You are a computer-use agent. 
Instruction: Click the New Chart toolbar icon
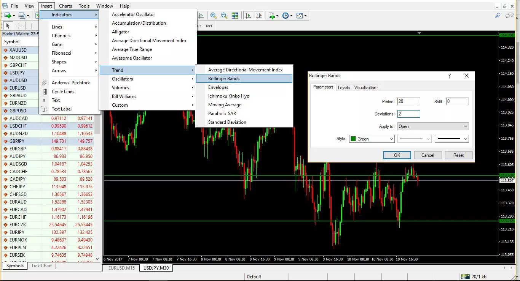pyautogui.click(x=8, y=16)
